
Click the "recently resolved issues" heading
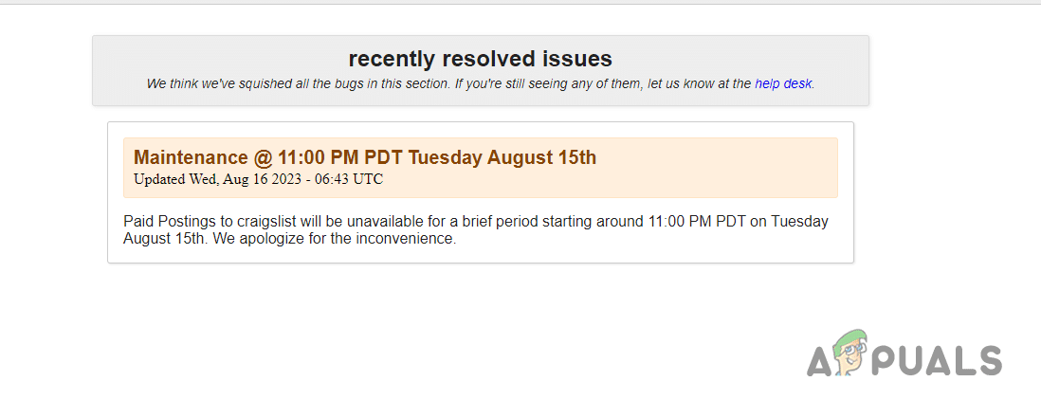tap(480, 58)
